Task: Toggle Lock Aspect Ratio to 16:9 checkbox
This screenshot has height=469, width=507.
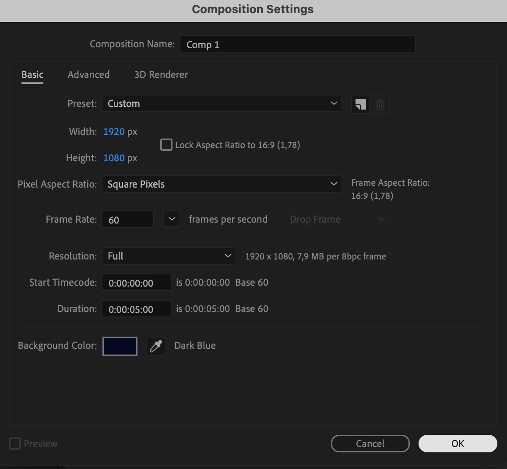Action: [166, 145]
